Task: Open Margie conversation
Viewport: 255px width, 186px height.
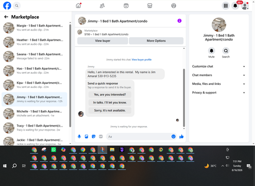Action: pyautogui.click(x=35, y=28)
